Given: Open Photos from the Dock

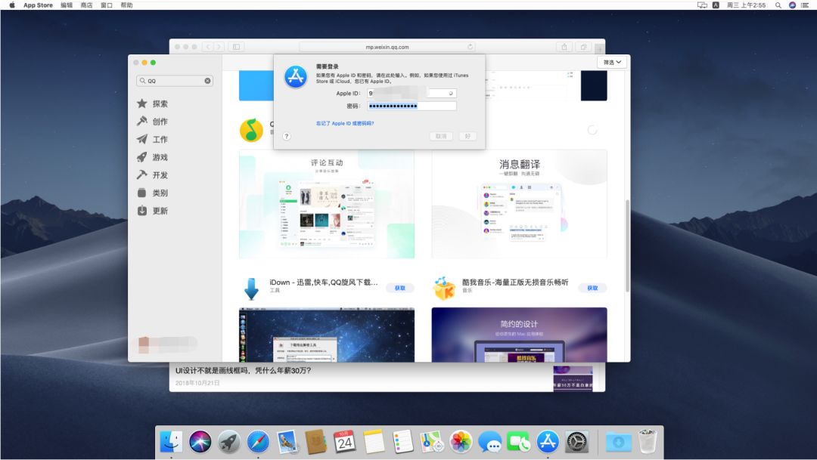Looking at the screenshot, I should pos(461,442).
